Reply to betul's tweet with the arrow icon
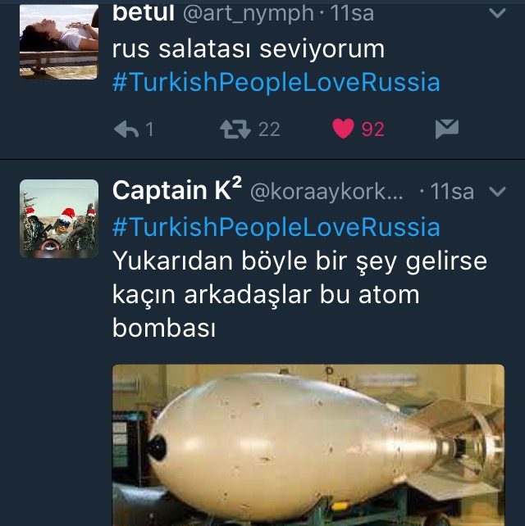 click(126, 129)
